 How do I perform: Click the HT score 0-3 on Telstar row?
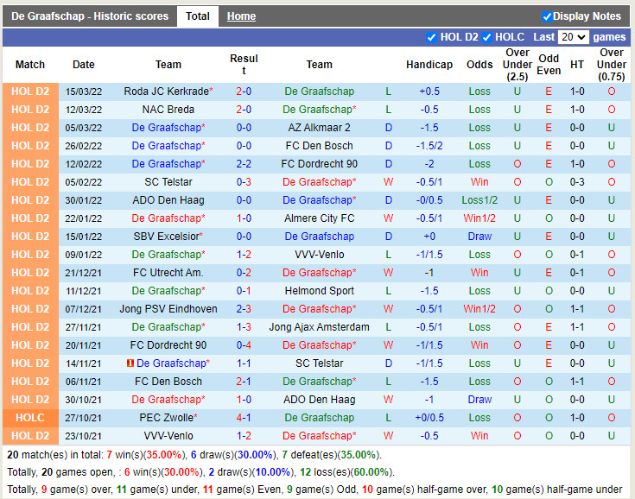577,182
